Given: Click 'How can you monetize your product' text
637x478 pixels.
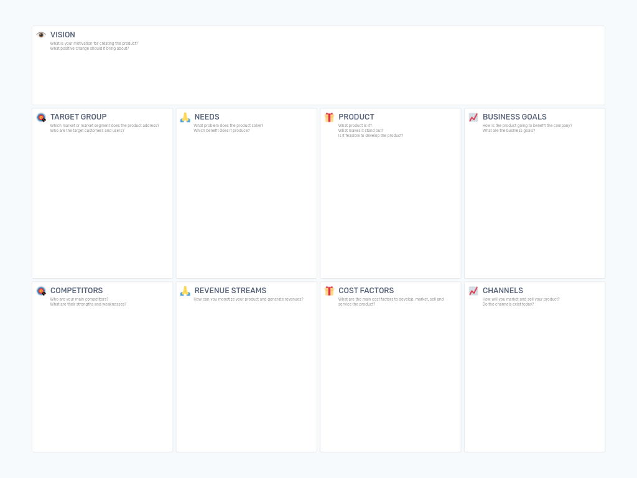Looking at the screenshot, I should click(248, 299).
